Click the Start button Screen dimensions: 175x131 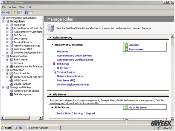click(x=7, y=128)
